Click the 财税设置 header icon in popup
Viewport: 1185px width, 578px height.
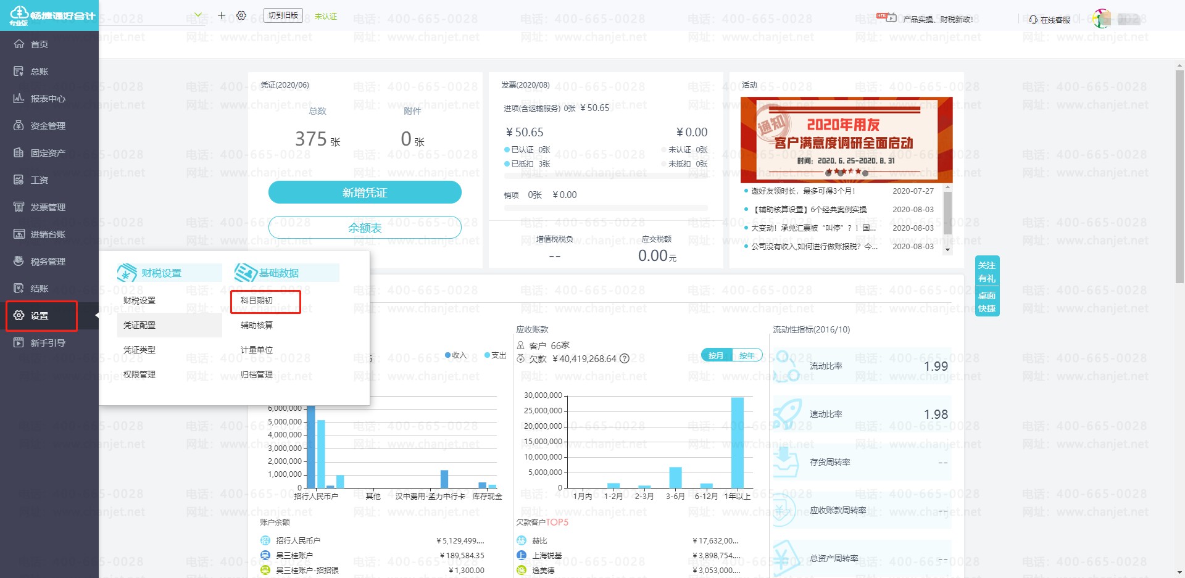point(127,273)
